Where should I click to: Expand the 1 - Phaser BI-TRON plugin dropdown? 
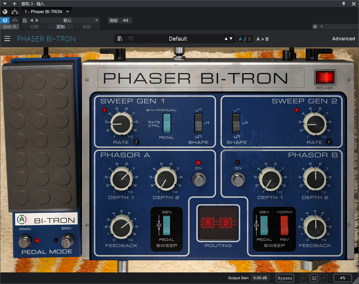pos(47,12)
